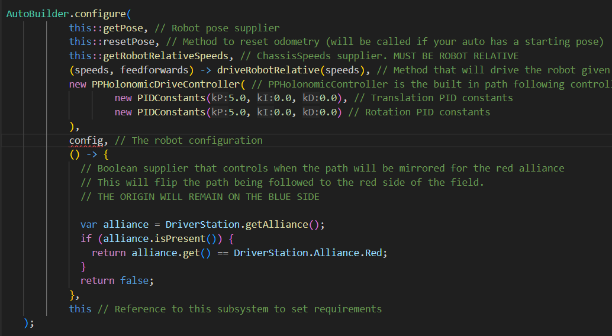Click PIDConstants on the Translation PID line
The width and height of the screenshot is (612, 336).
click(x=171, y=98)
